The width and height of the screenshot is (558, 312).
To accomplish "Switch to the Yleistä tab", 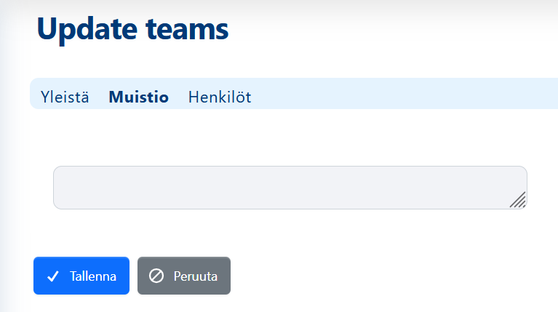I will click(65, 97).
